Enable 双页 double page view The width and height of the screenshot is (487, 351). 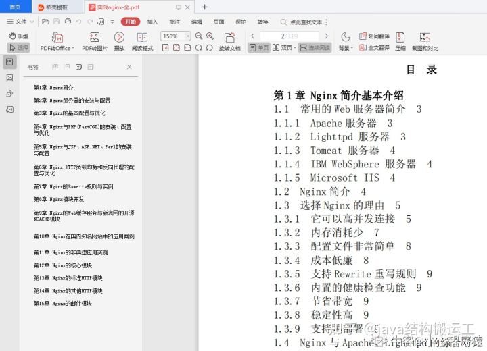[282, 47]
